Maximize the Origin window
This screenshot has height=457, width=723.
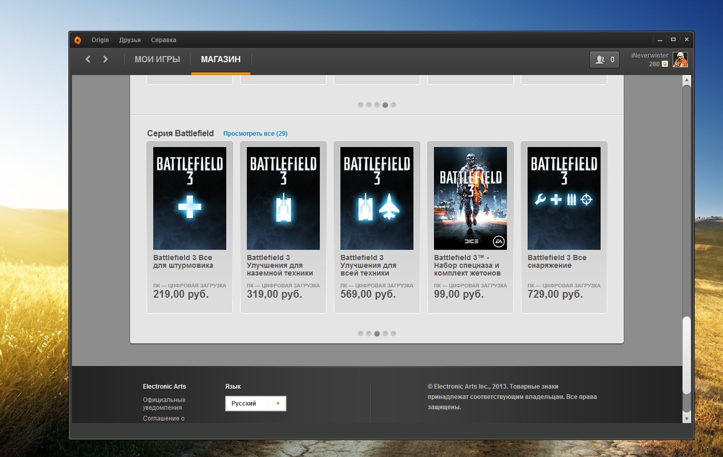[x=673, y=39]
